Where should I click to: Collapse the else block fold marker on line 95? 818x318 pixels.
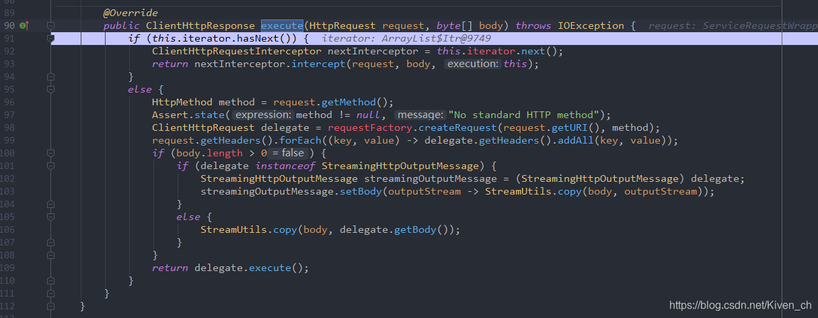(50, 89)
